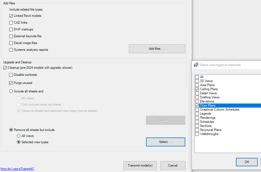
Task: Enable CAD links checkbox
Action: pos(11,23)
